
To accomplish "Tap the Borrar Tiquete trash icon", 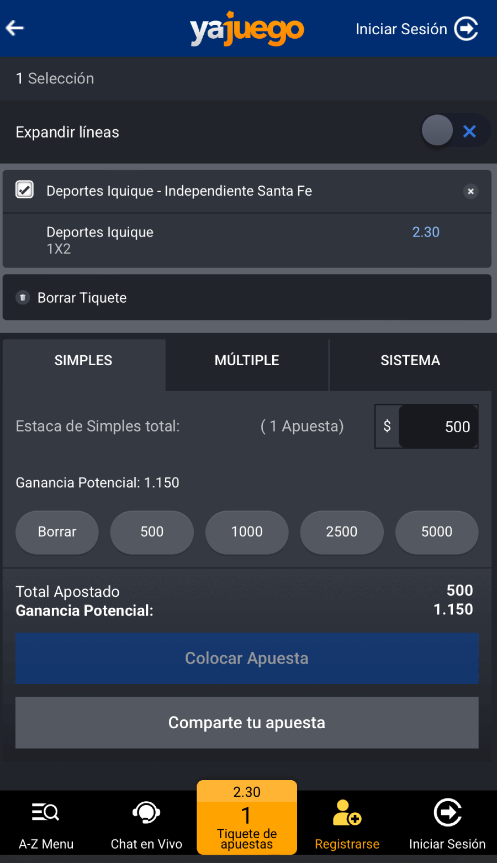I will click(x=23, y=298).
